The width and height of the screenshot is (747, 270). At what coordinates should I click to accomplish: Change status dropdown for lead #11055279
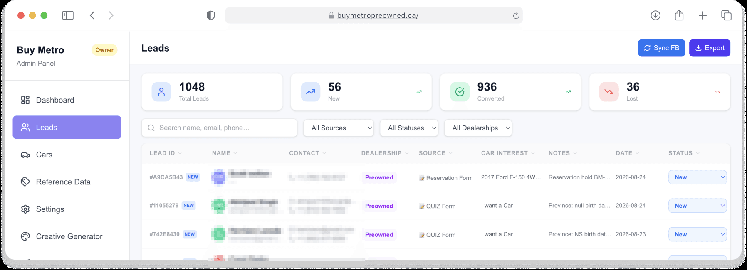coord(698,206)
